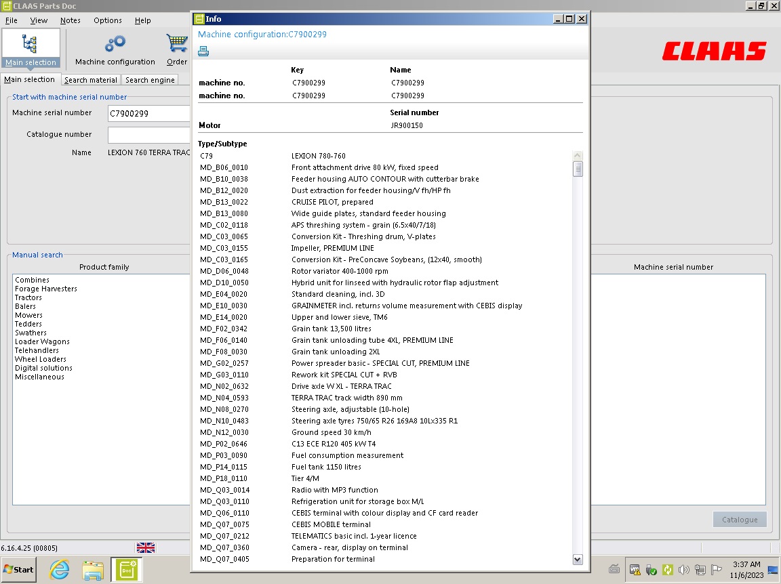Click the Main selection toolbar icon
The height and width of the screenshot is (584, 781).
31,48
